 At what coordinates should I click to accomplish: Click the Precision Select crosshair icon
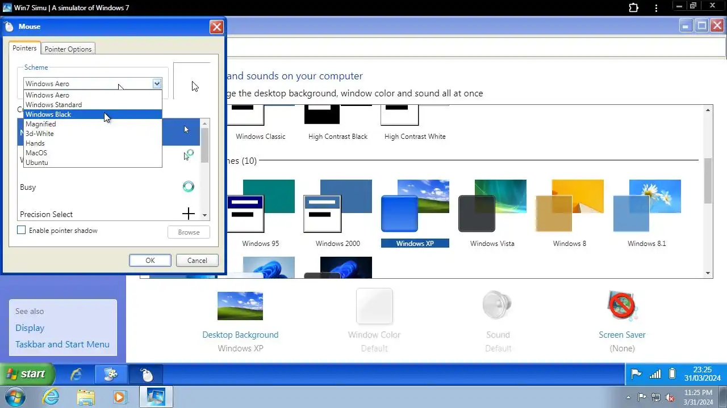click(x=188, y=214)
